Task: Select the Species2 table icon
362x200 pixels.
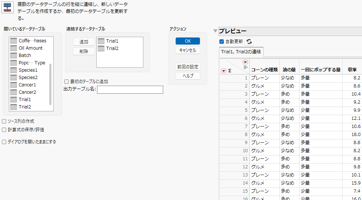Action: point(14,77)
